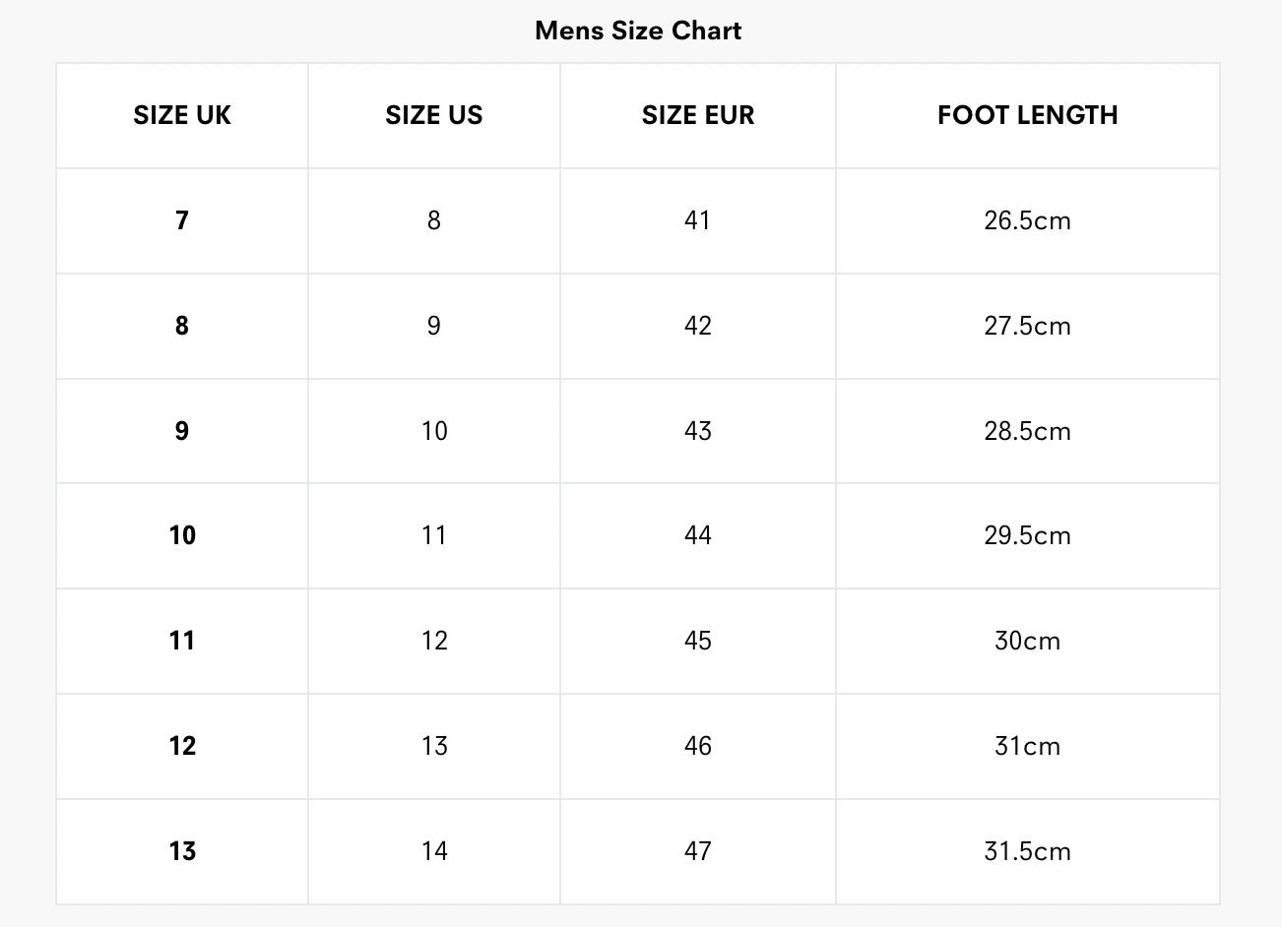The width and height of the screenshot is (1282, 927).
Task: Select UK size 7 cell
Action: tap(182, 220)
